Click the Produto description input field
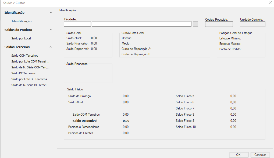 tap(141, 24)
